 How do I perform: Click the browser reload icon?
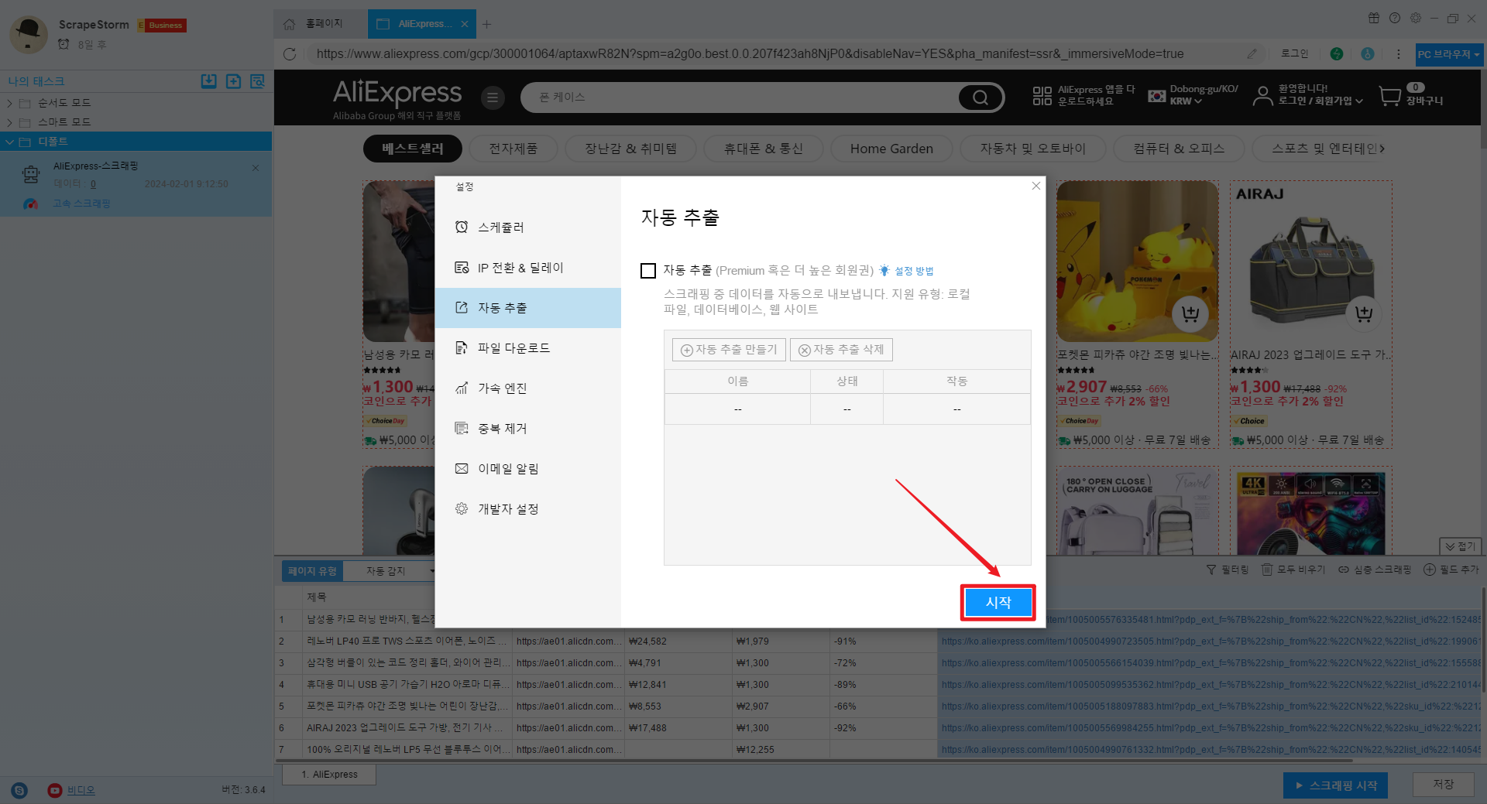pos(290,54)
